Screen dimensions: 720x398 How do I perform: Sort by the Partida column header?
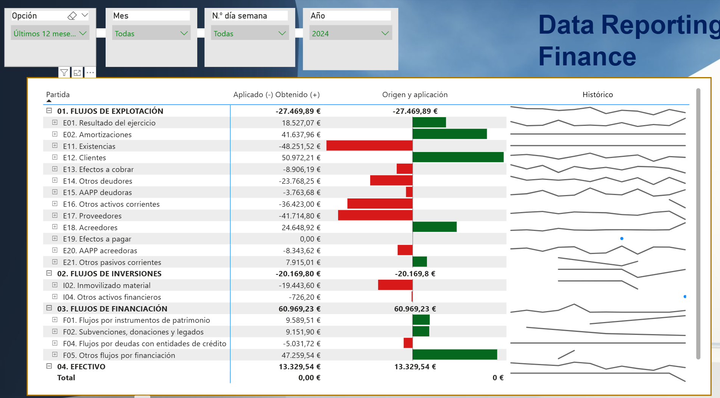[58, 94]
